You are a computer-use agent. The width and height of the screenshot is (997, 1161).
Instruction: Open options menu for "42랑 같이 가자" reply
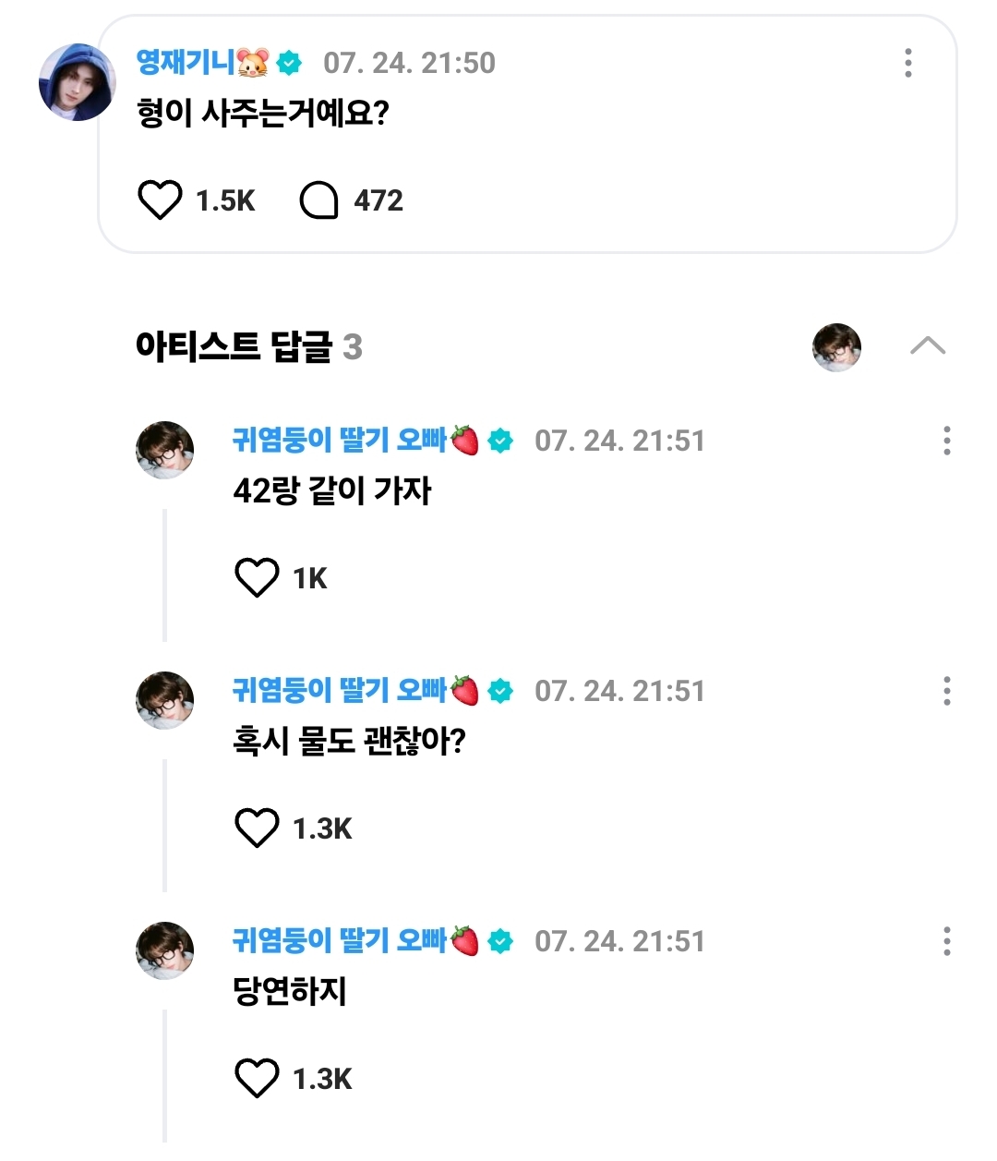tap(946, 441)
